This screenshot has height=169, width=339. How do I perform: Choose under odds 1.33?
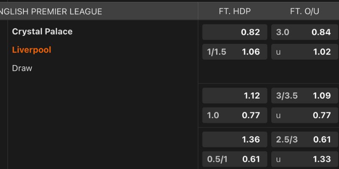tap(303, 159)
